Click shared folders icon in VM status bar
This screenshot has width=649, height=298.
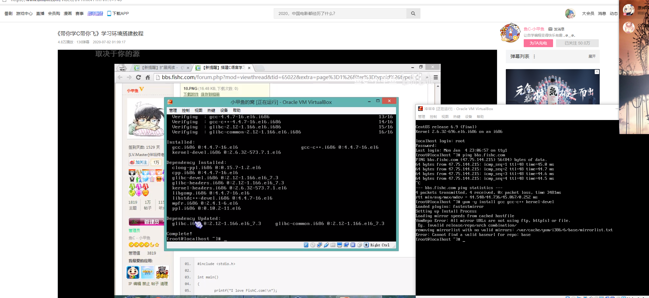[333, 245]
